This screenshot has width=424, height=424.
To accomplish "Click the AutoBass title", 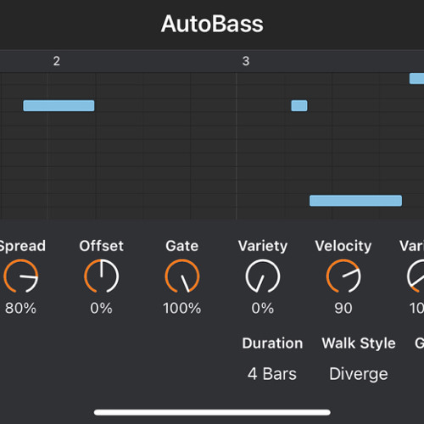I will [x=212, y=24].
